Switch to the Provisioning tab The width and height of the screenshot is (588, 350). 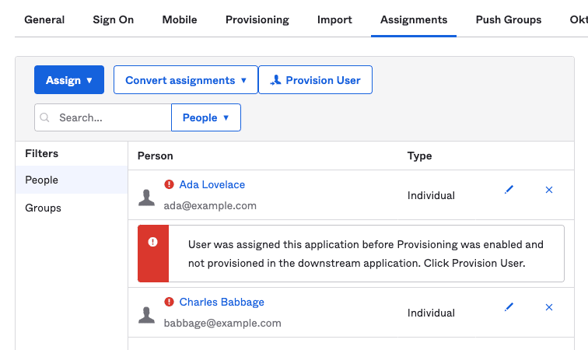(257, 19)
